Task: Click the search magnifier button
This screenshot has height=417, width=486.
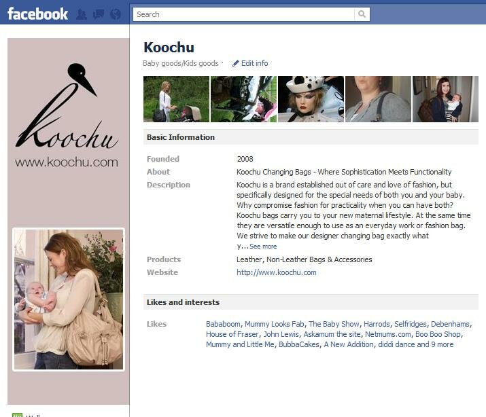Action: tap(362, 14)
